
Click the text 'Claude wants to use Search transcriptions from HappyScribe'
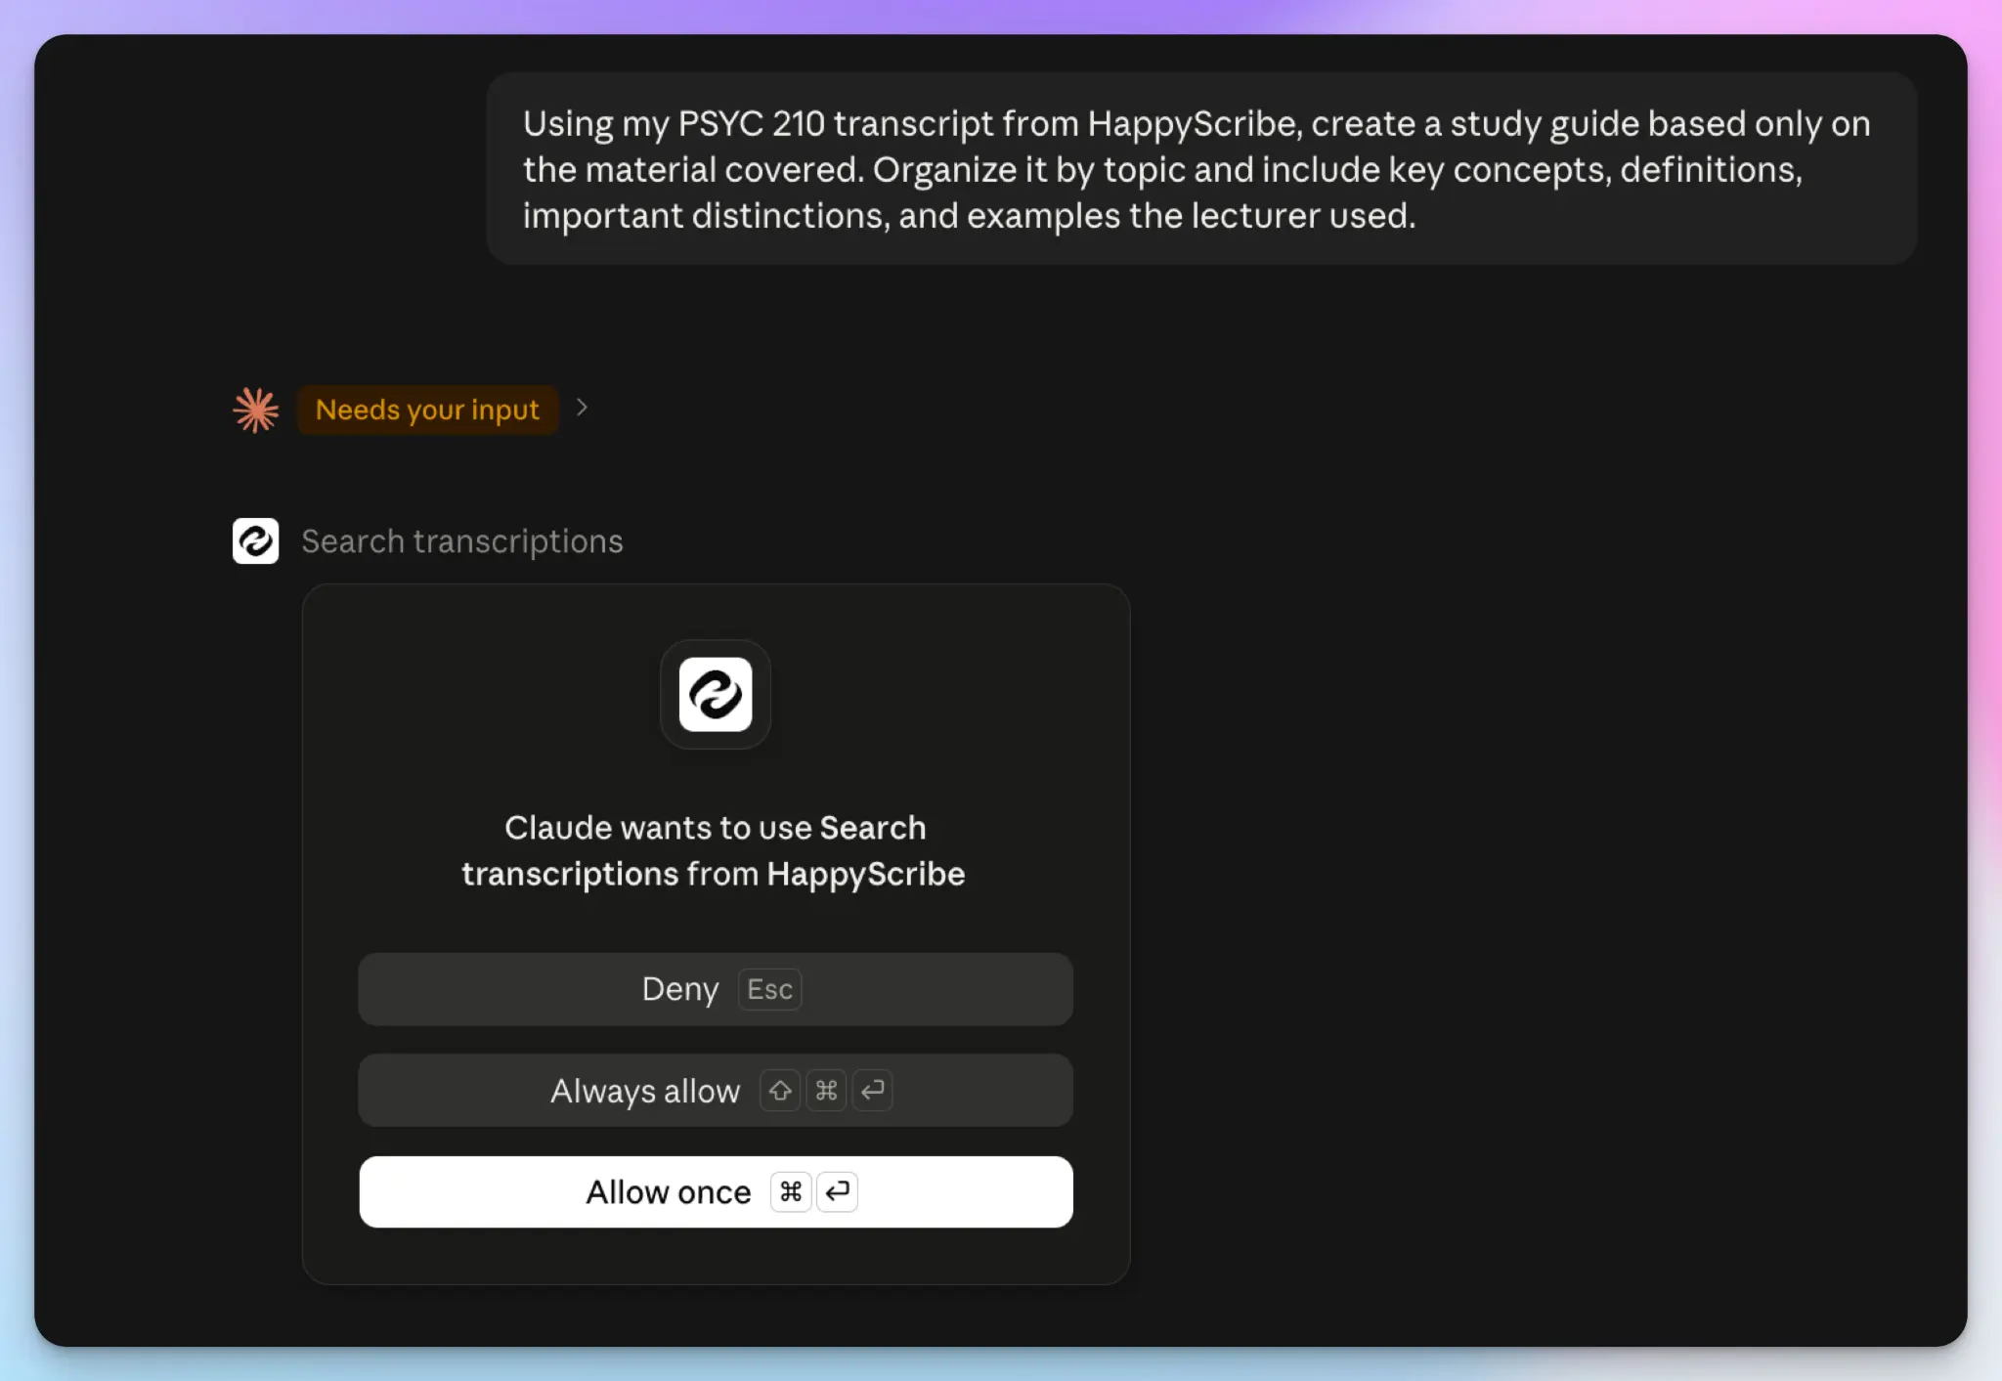pos(715,850)
